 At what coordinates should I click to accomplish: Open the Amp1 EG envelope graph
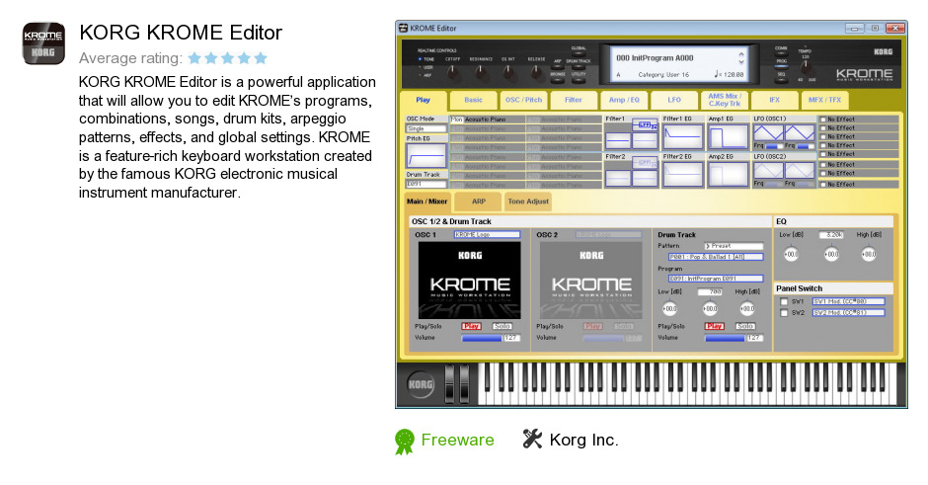(728, 136)
